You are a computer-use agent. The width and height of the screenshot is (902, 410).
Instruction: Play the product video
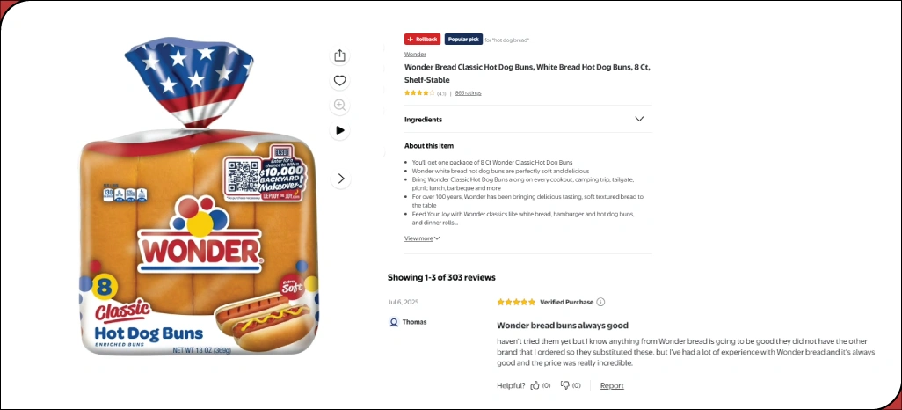coord(340,130)
